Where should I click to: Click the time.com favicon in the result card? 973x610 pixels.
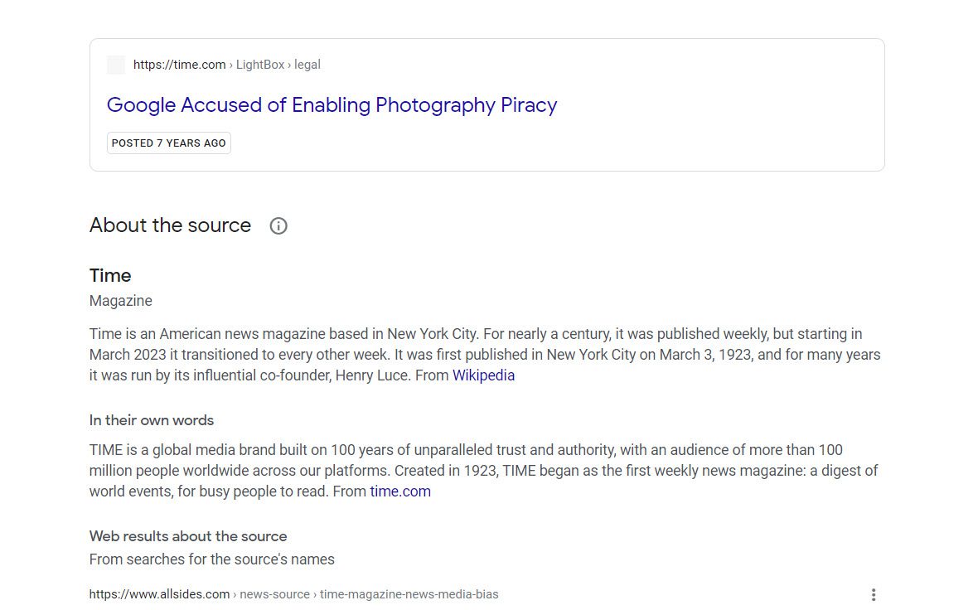pyautogui.click(x=116, y=65)
